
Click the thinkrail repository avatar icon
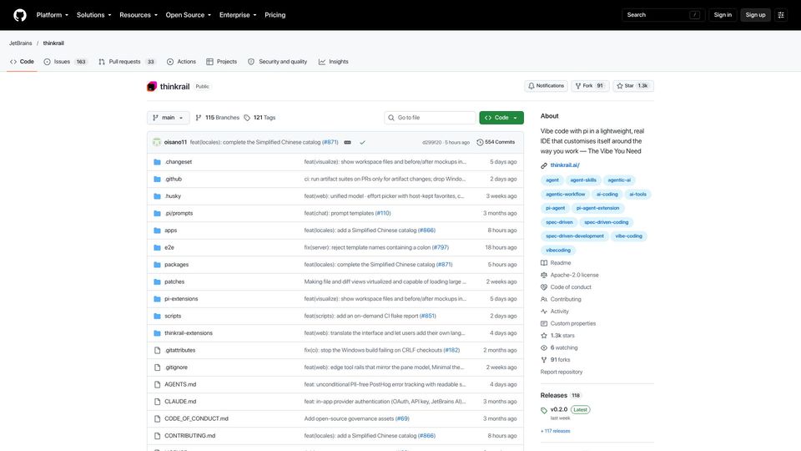click(152, 86)
